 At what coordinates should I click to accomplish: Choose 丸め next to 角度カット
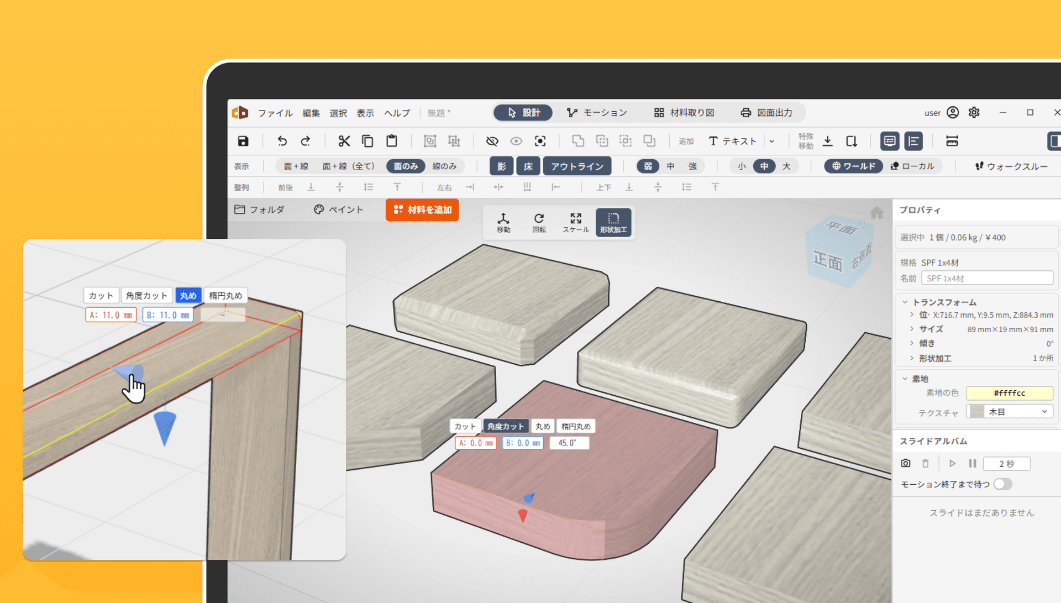(x=543, y=426)
